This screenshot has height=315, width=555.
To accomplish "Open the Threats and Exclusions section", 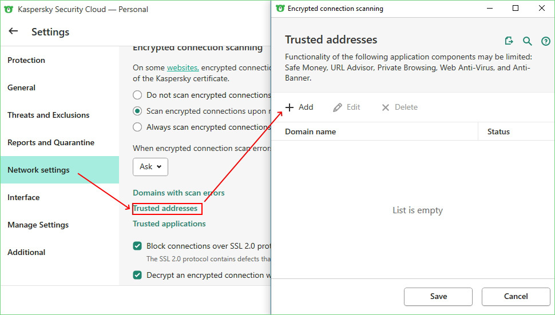I will (49, 115).
